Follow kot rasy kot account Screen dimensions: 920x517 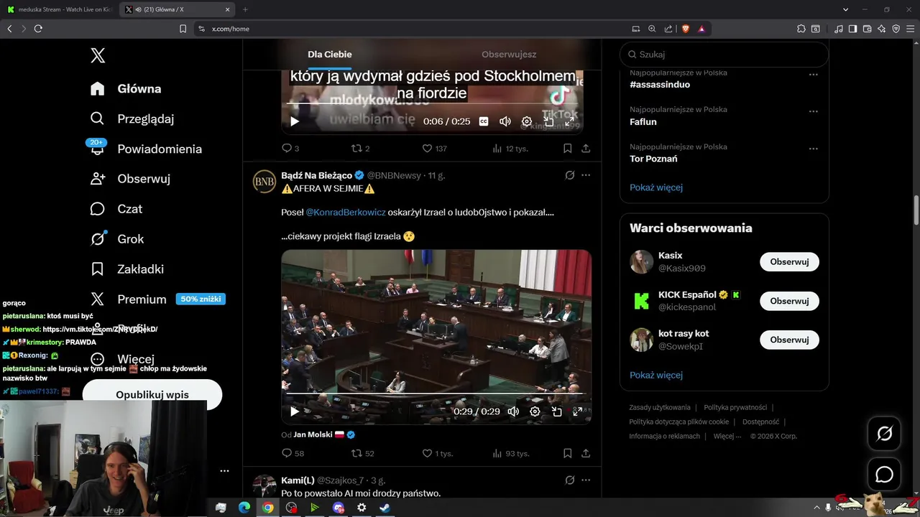(789, 340)
